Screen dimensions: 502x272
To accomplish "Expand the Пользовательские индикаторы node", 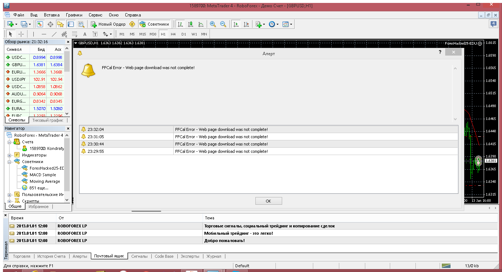I will [x=10, y=194].
